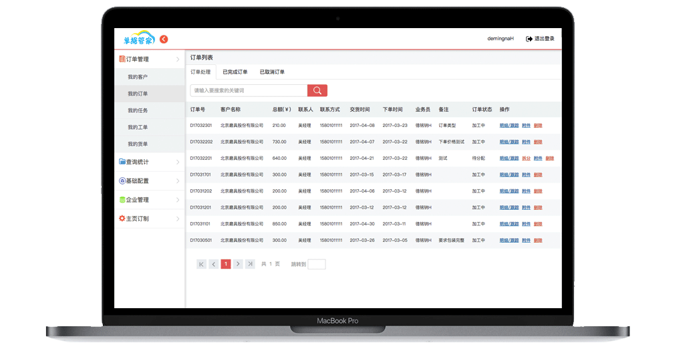Viewport: 699px width, 355px height.
Task: Click the 订单列表 panel title
Action: 202,57
